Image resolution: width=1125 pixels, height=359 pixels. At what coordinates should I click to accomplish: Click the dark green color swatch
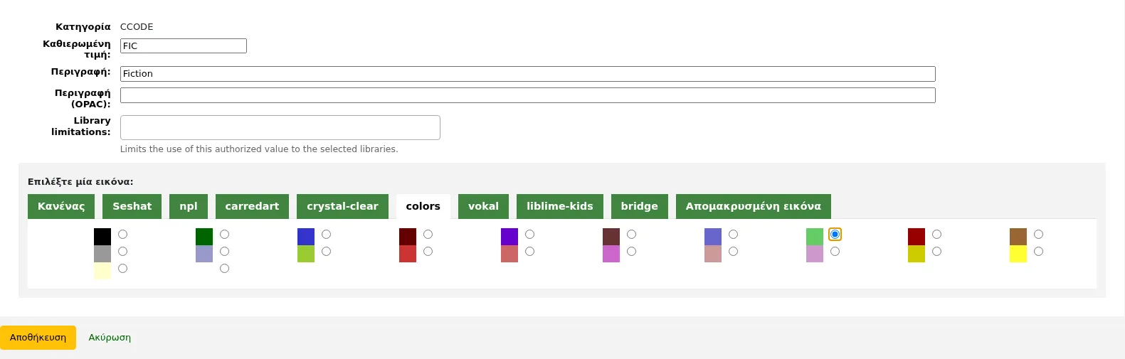(x=204, y=237)
